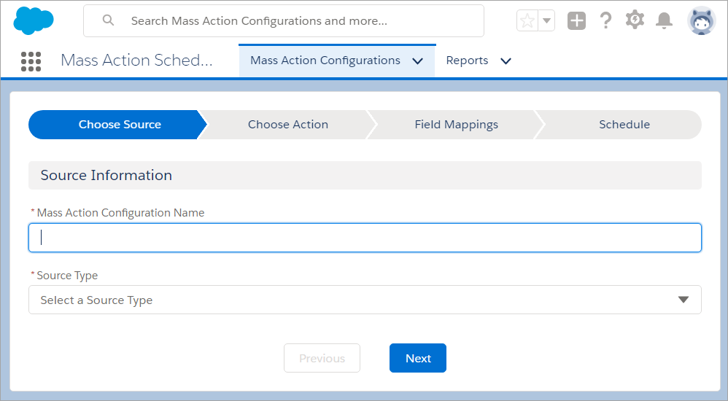Select the Choose Action step
The width and height of the screenshot is (728, 401).
click(288, 125)
